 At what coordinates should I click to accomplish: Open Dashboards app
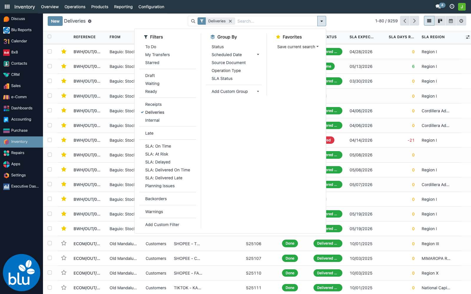click(x=21, y=108)
